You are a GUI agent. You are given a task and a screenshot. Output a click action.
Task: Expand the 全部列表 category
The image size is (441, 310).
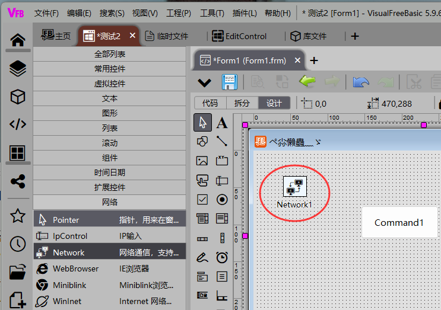point(110,54)
